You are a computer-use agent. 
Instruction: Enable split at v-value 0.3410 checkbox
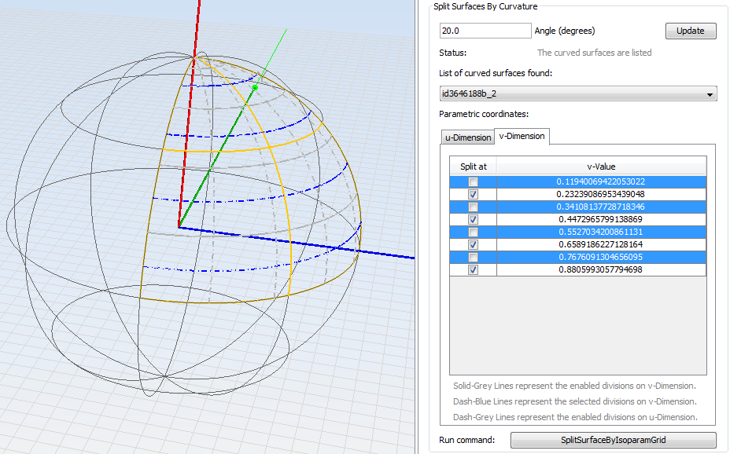(473, 207)
